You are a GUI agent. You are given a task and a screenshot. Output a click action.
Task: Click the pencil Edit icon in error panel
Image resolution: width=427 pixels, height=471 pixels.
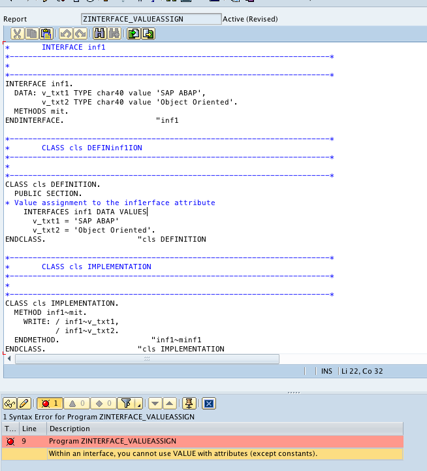(x=24, y=404)
